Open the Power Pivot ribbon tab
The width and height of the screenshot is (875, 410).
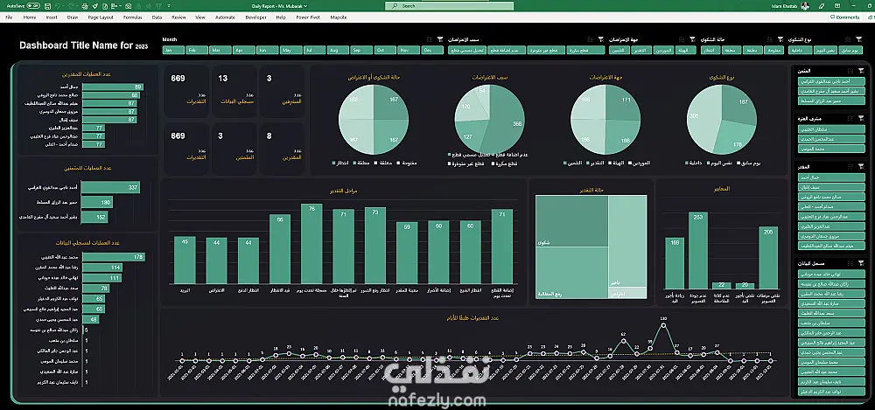[x=307, y=17]
